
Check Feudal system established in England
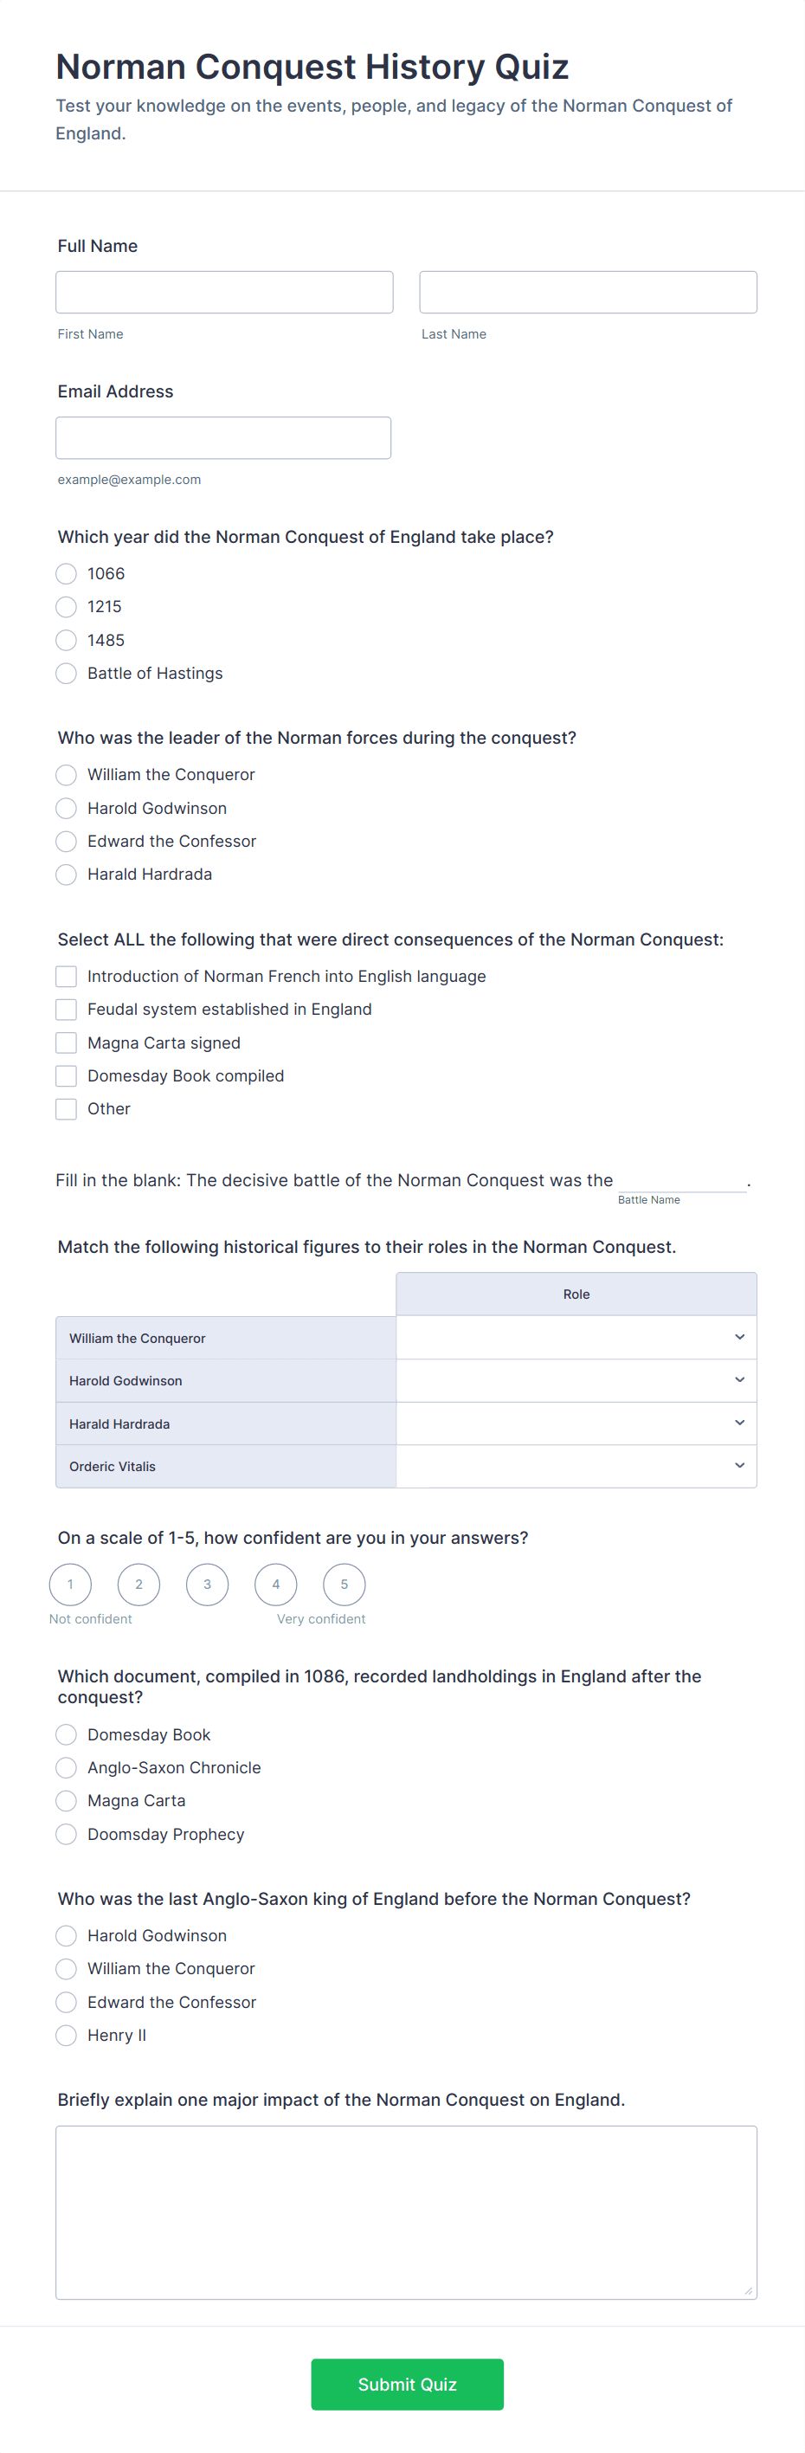pyautogui.click(x=66, y=1010)
